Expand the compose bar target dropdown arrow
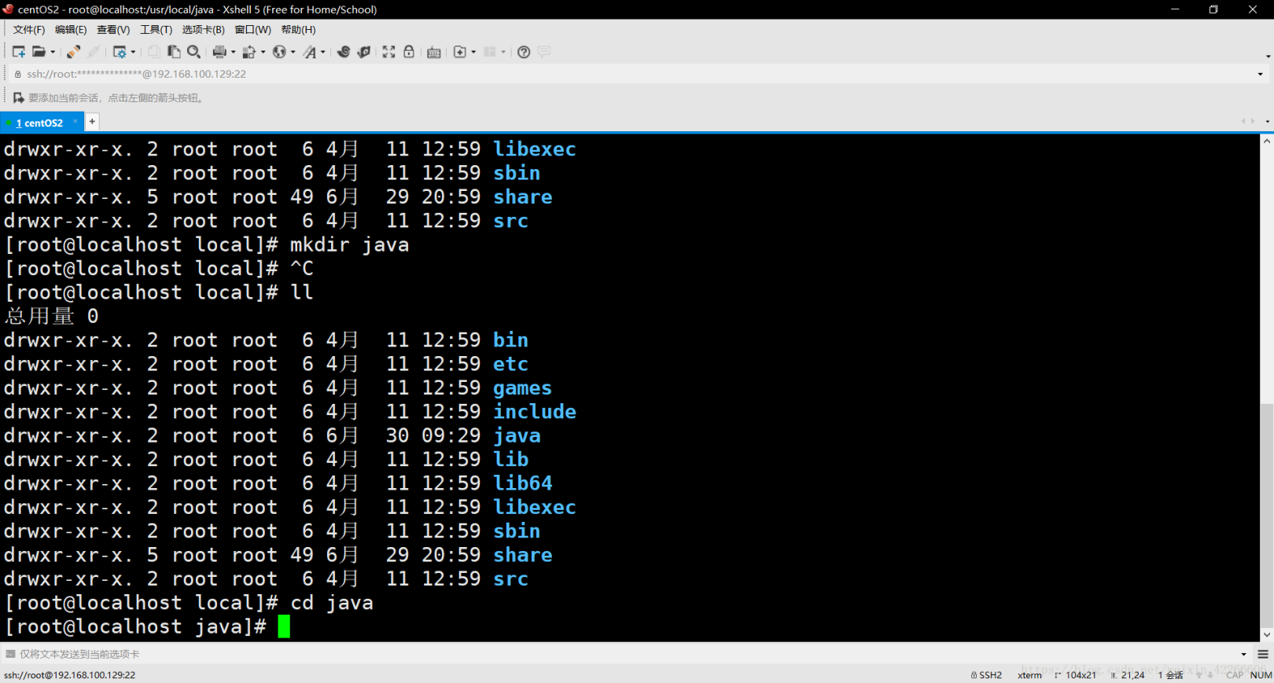Viewport: 1274px width, 683px height. 1243,654
